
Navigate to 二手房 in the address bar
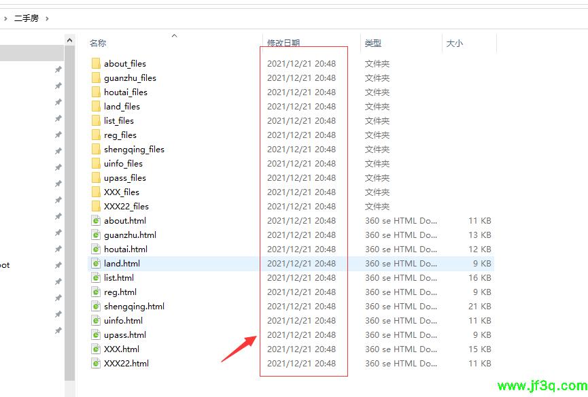[26, 18]
